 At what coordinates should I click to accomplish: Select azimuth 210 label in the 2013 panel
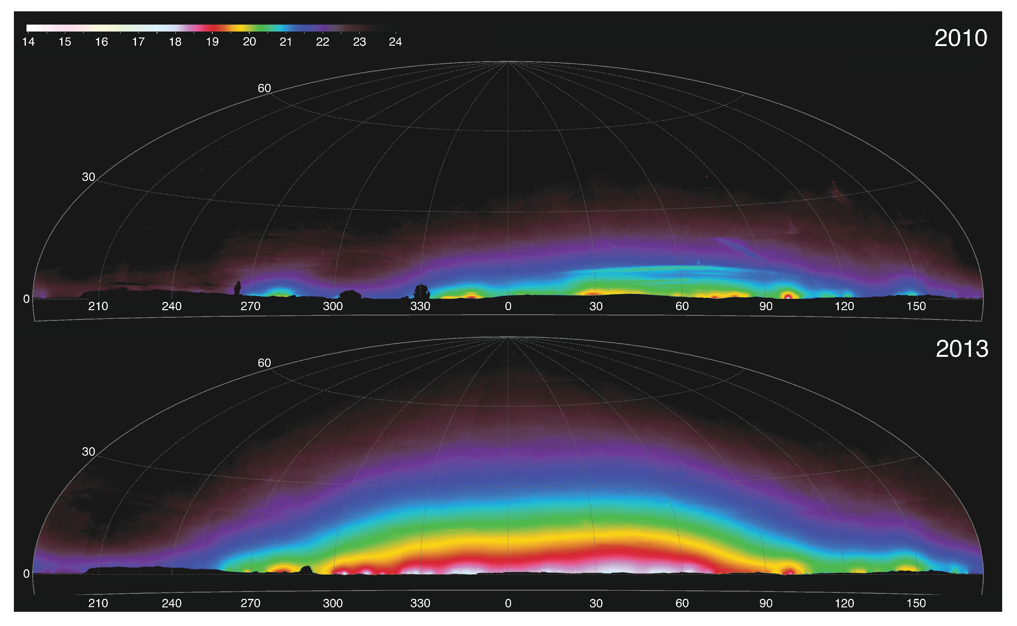98,604
